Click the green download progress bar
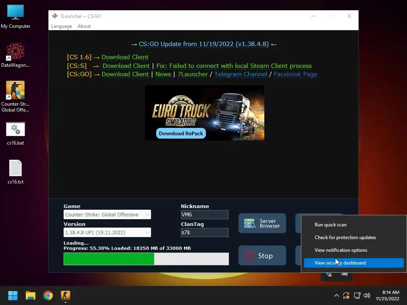This screenshot has height=305, width=407. point(146,259)
